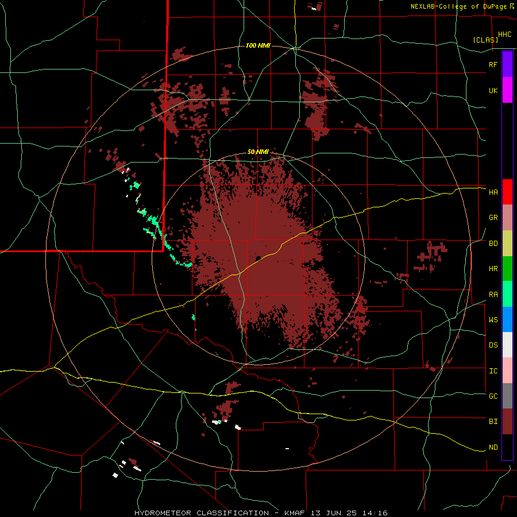The width and height of the screenshot is (517, 517).
Task: Click the magenta UK legend color swatch
Action: pos(507,90)
